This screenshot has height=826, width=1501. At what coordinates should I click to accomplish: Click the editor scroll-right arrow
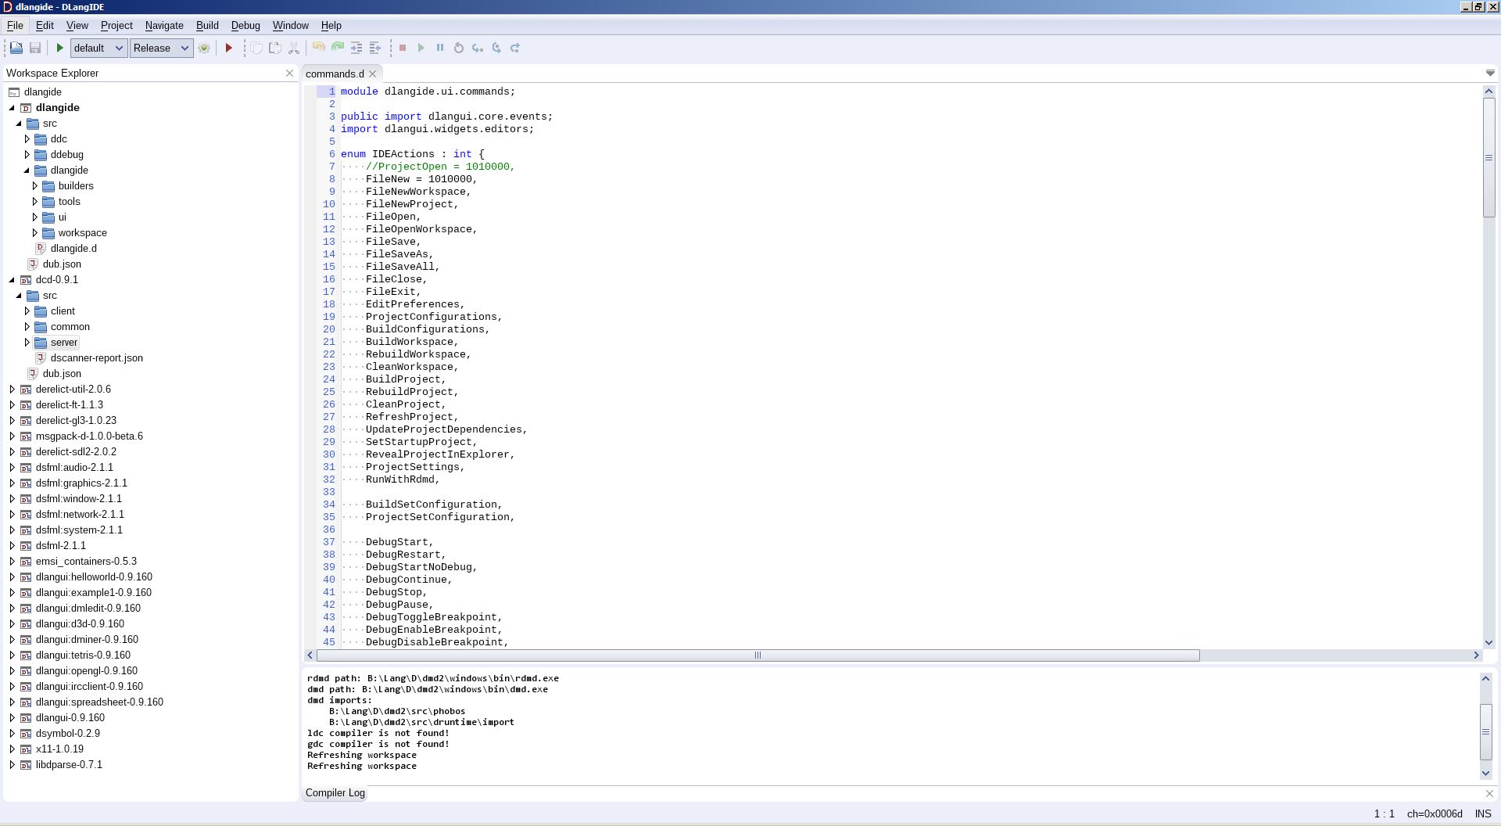coord(1476,655)
